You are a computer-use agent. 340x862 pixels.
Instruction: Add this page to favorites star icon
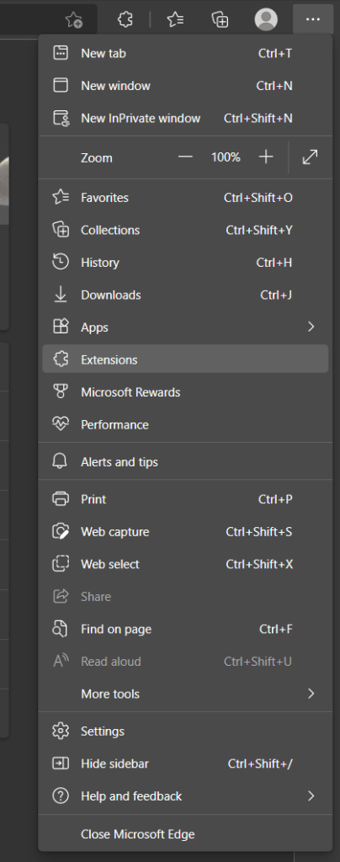73,20
